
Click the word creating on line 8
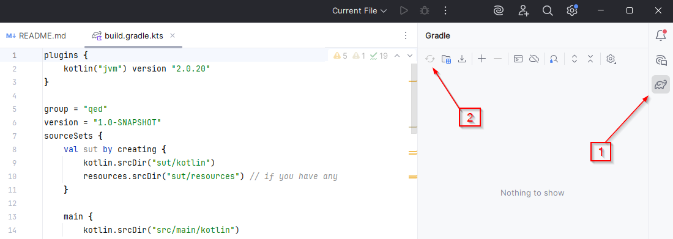(137, 149)
